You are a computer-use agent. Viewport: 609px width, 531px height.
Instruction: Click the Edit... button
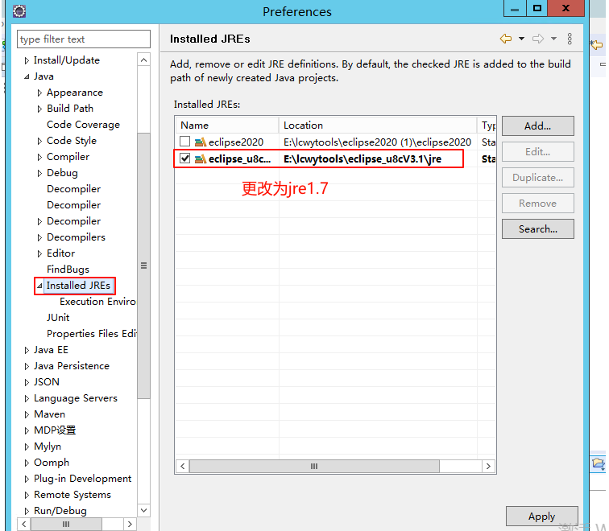pos(537,152)
